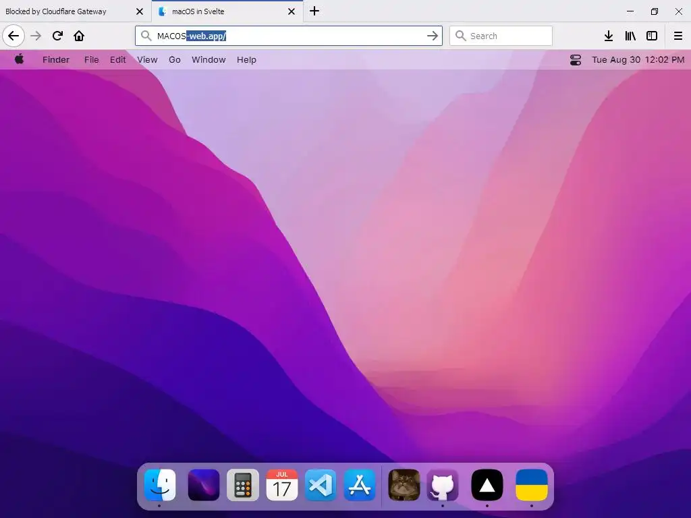Select the macOS in Svelte tab

click(227, 11)
